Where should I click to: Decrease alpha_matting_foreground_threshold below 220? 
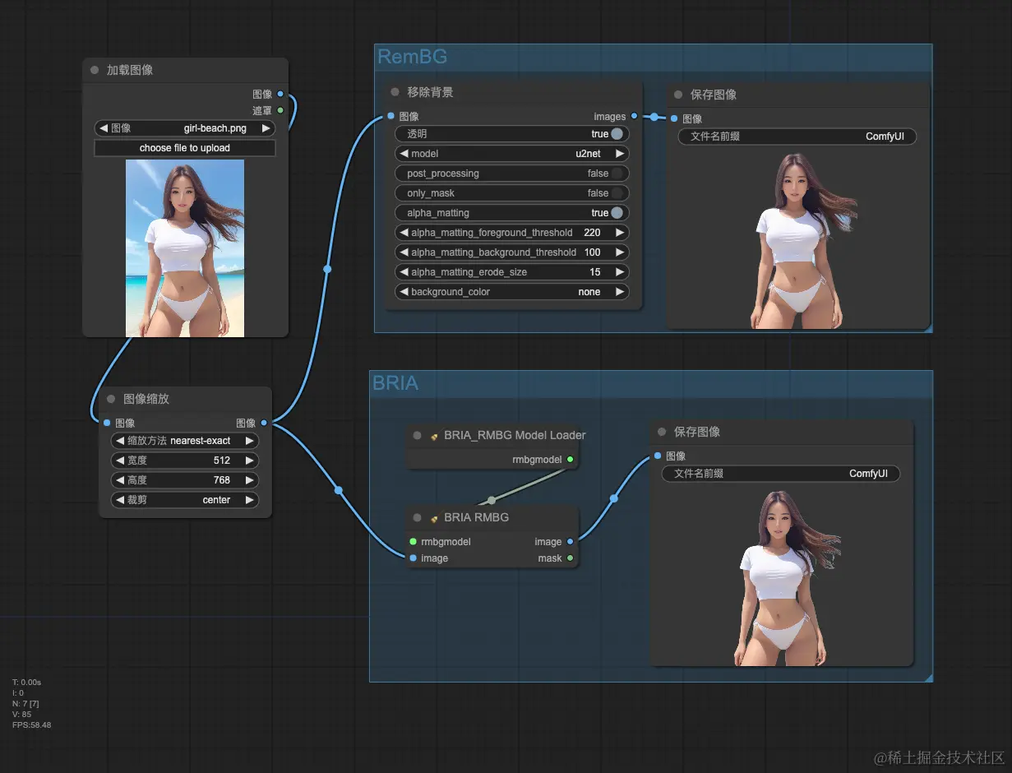coord(404,233)
